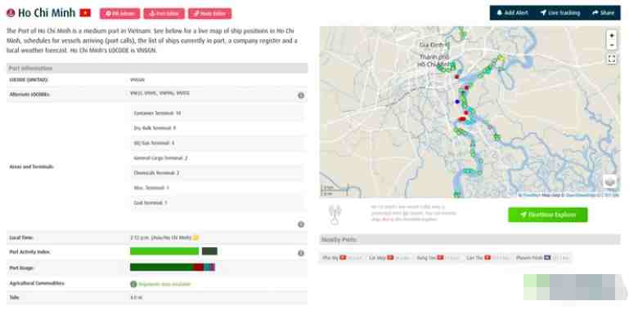Image resolution: width=629 pixels, height=310 pixels.
Task: Open the Phu My nearby port link
Action: 330,258
